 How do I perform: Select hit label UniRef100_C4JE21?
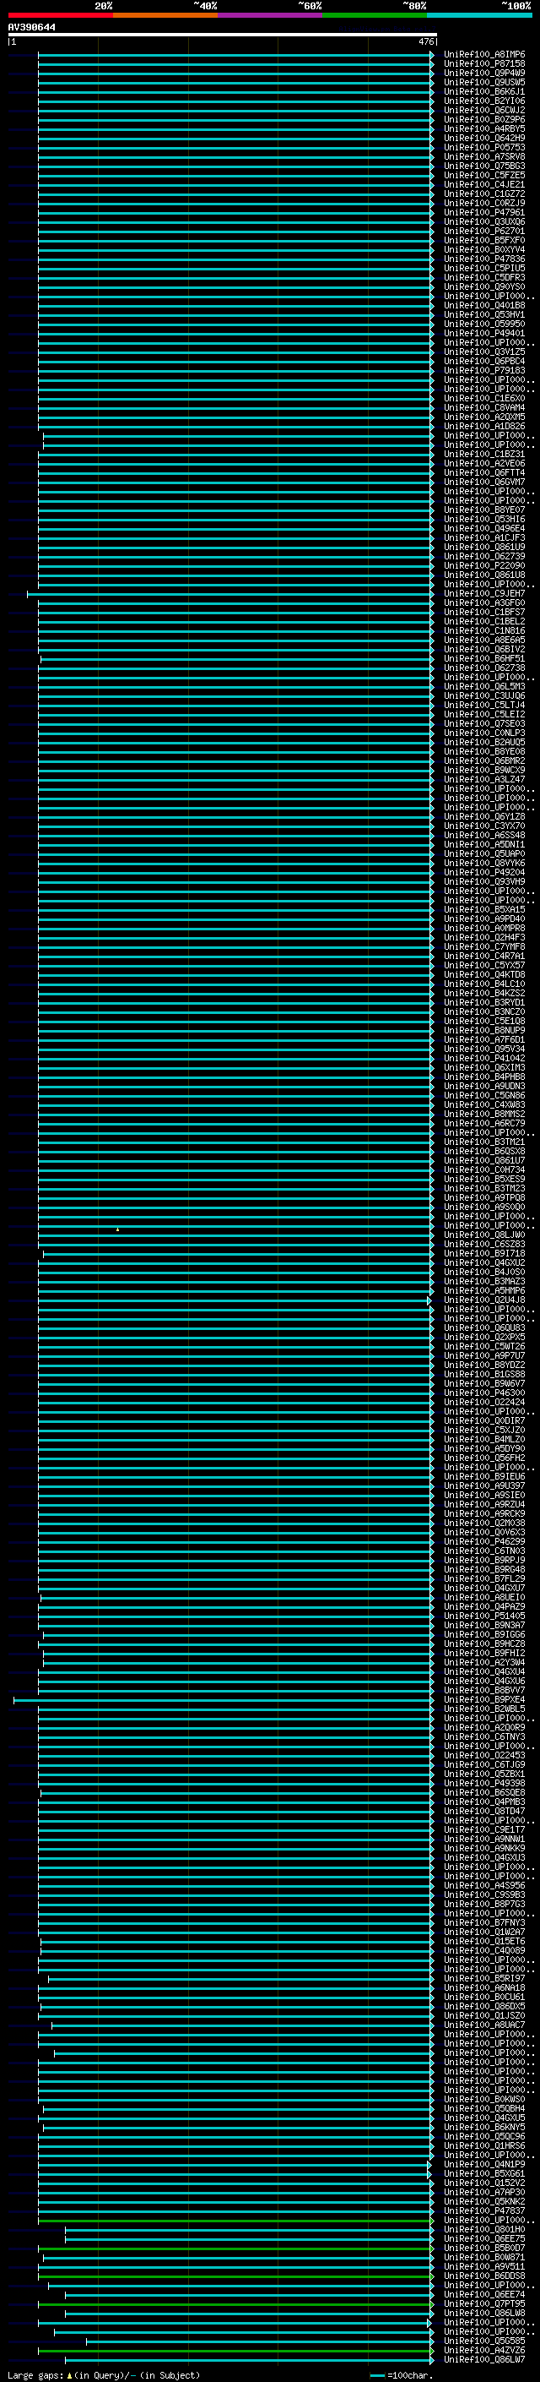click(483, 184)
